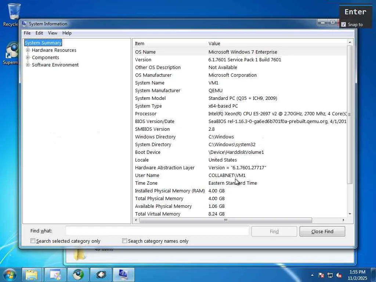
Task: Click the Value column header
Action: pos(276,43)
